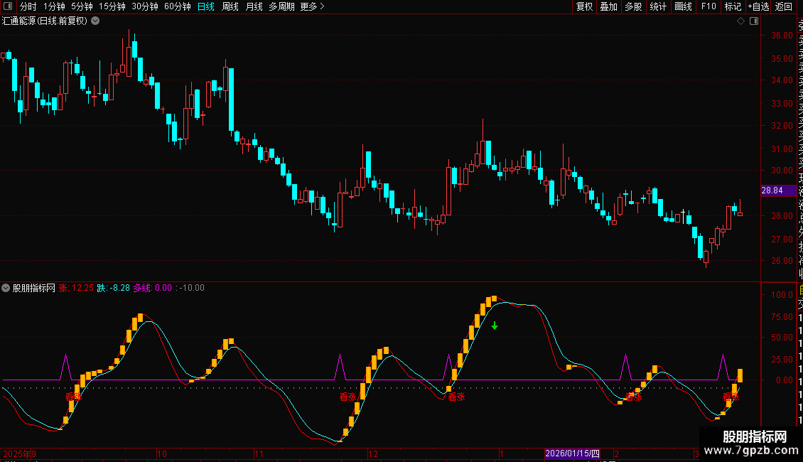Click the 汇通能源(日线.前复权) chart title
This screenshot has width=803, height=462.
[x=45, y=21]
